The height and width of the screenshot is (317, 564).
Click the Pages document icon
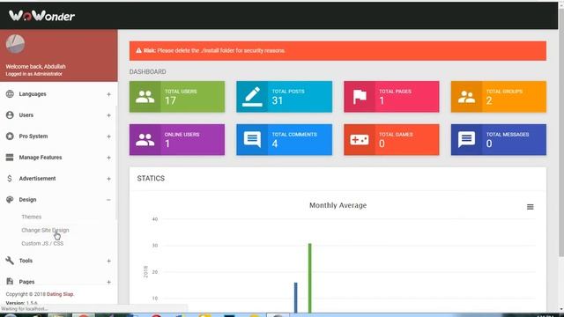coord(10,282)
